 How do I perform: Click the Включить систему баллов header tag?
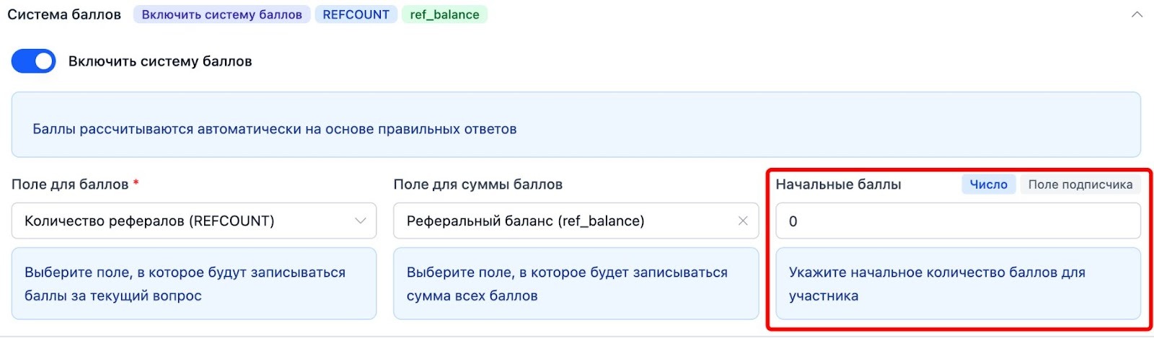221,14
